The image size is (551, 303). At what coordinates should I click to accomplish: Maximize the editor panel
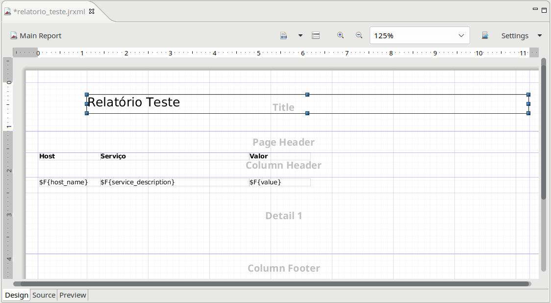[x=544, y=10]
